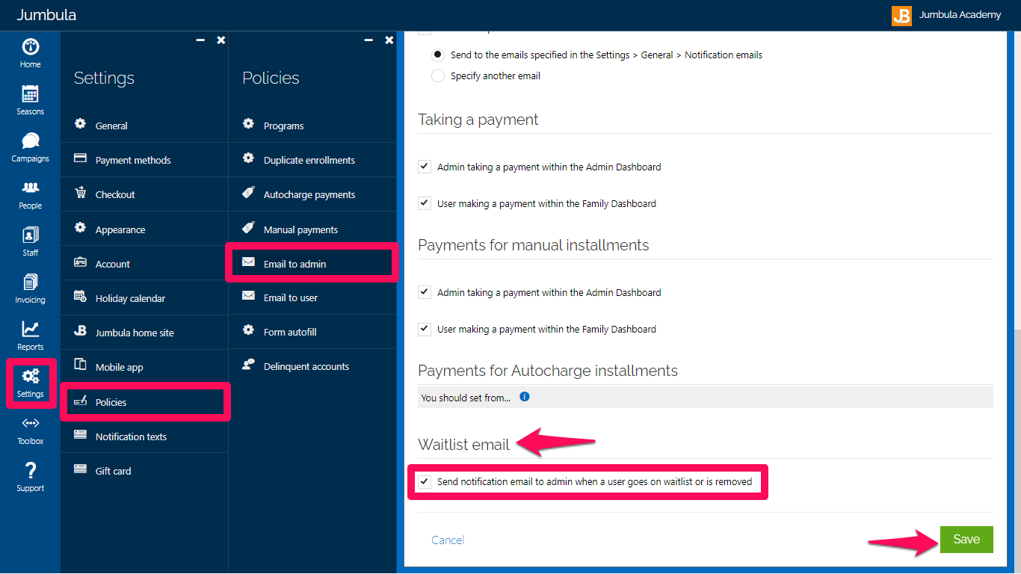This screenshot has height=574, width=1021.
Task: Click the ID card icon next to Account
Action: 80,263
